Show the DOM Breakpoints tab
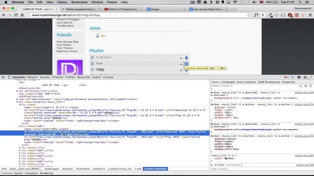Image resolution: width=314 pixels, height=176 pixels. tap(269, 82)
